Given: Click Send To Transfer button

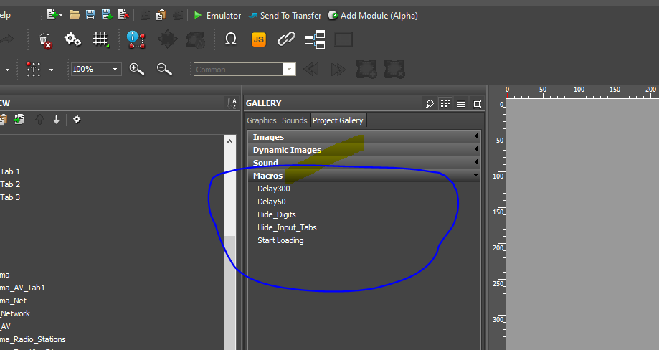Looking at the screenshot, I should point(285,15).
